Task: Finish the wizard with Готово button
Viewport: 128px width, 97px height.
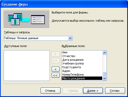Action: 115,91
